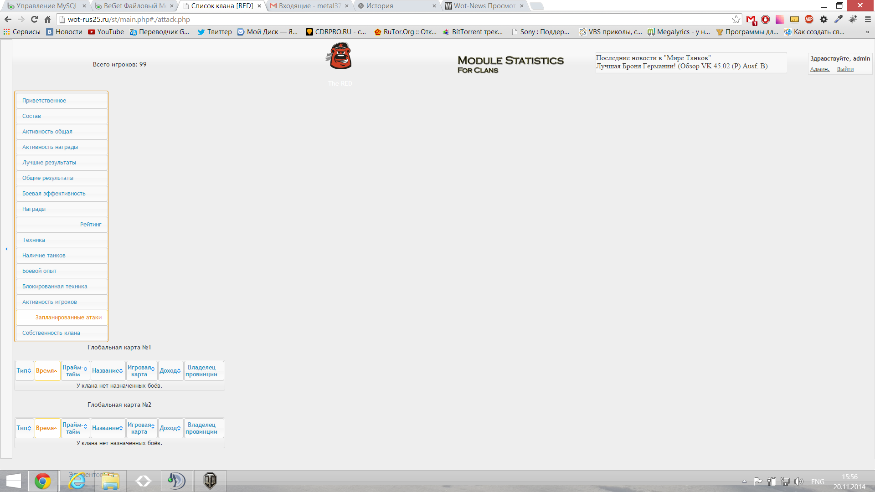Click the Выйти logout link
This screenshot has height=492, width=875.
(845, 69)
